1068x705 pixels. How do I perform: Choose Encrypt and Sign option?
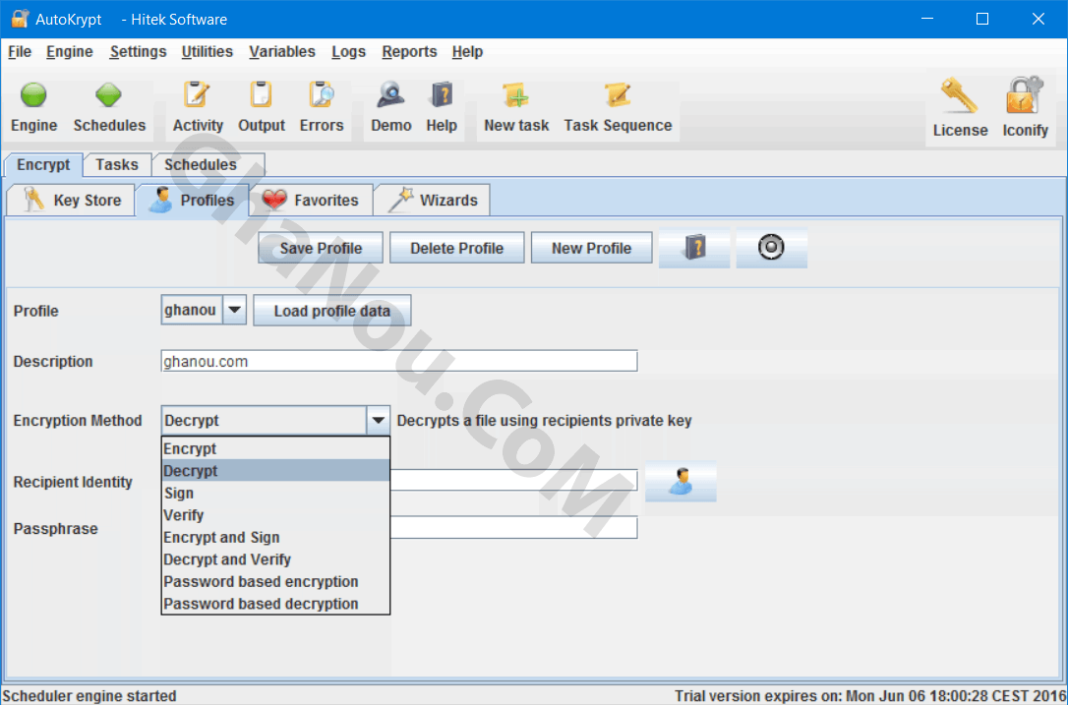[276, 538]
